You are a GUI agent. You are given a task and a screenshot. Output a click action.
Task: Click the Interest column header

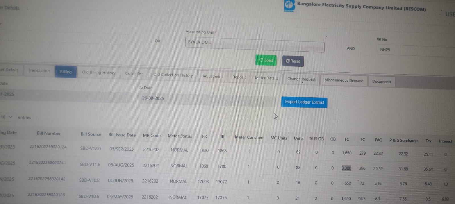click(445, 141)
